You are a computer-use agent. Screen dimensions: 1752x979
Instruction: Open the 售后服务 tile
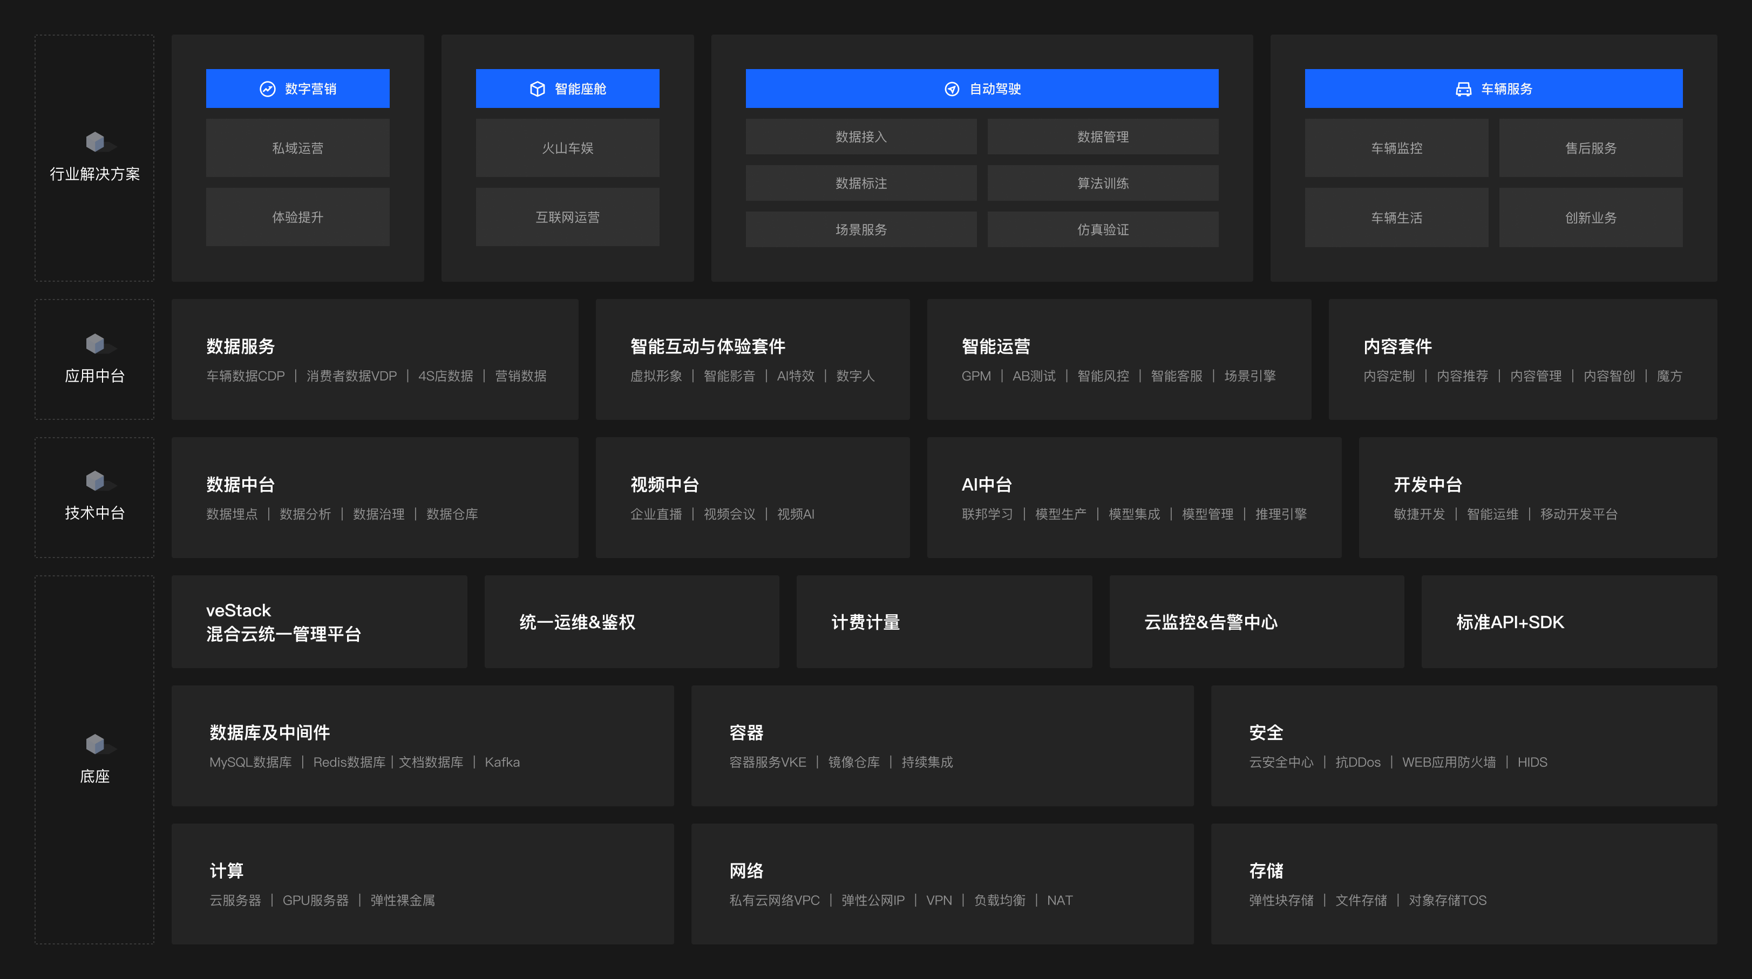1590,148
